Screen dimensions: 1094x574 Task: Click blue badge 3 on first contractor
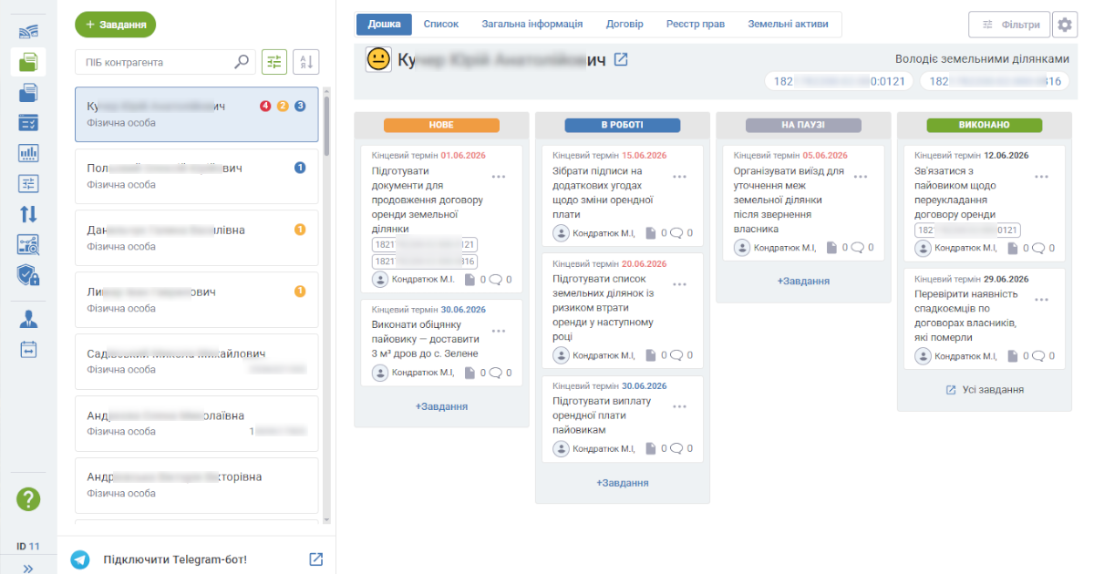coord(300,106)
